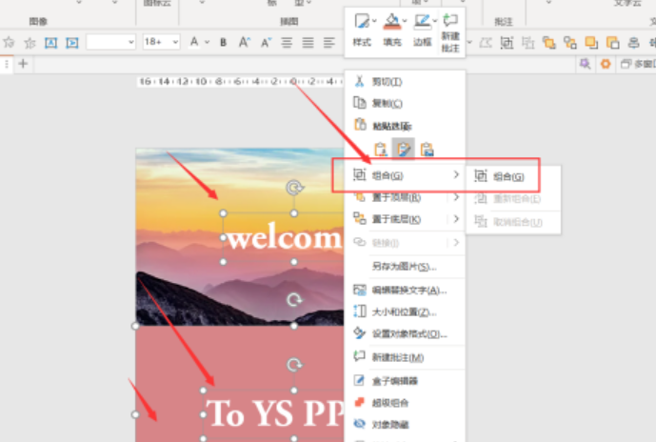Click the align objects icon in the quick toolbar
Image resolution: width=656 pixels, height=442 pixels.
[634, 42]
